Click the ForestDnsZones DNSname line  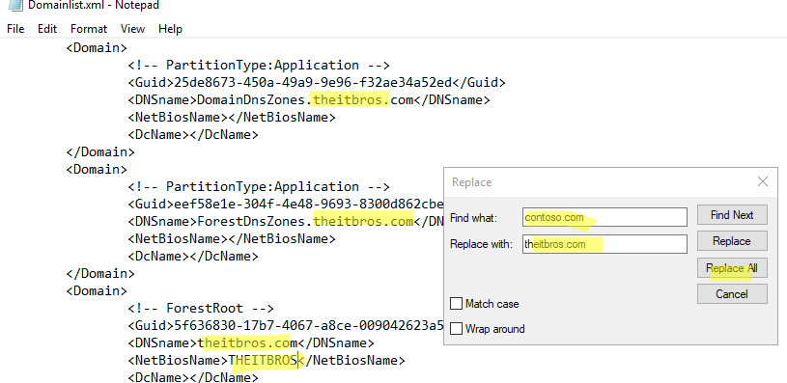[x=286, y=221]
